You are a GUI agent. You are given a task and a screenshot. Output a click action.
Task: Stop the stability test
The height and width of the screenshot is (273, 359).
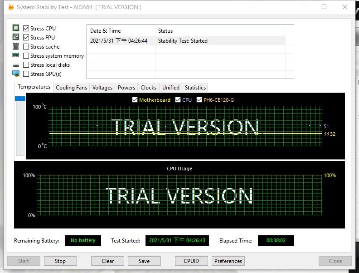pyautogui.click(x=60, y=261)
